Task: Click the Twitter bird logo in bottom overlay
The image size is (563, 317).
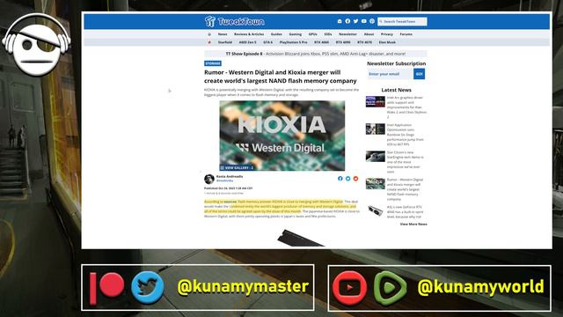Action: tap(147, 288)
